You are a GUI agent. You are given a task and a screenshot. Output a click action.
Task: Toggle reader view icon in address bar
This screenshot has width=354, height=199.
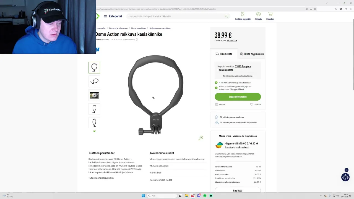[307, 9]
